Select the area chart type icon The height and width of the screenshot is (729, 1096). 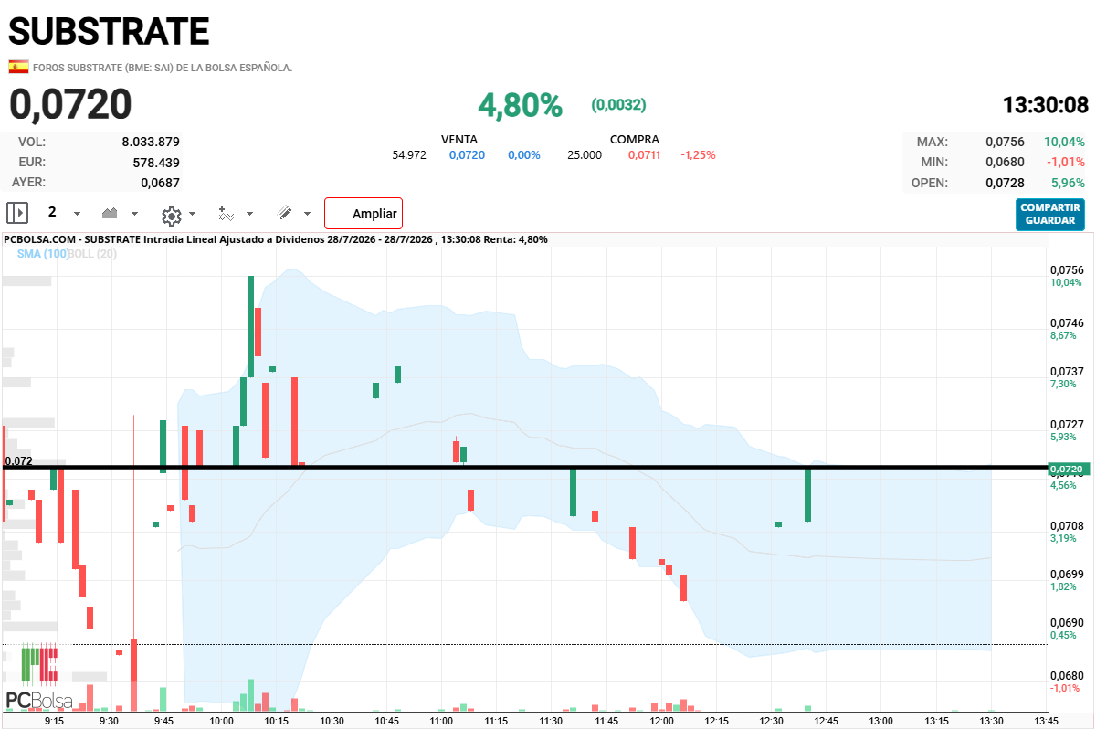[x=111, y=213]
